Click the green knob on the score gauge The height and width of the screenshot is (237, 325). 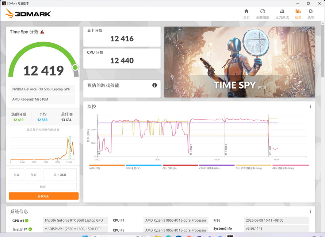[75, 67]
